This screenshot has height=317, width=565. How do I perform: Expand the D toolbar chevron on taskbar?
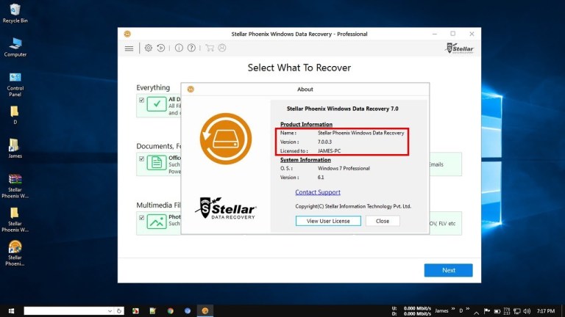point(468,310)
